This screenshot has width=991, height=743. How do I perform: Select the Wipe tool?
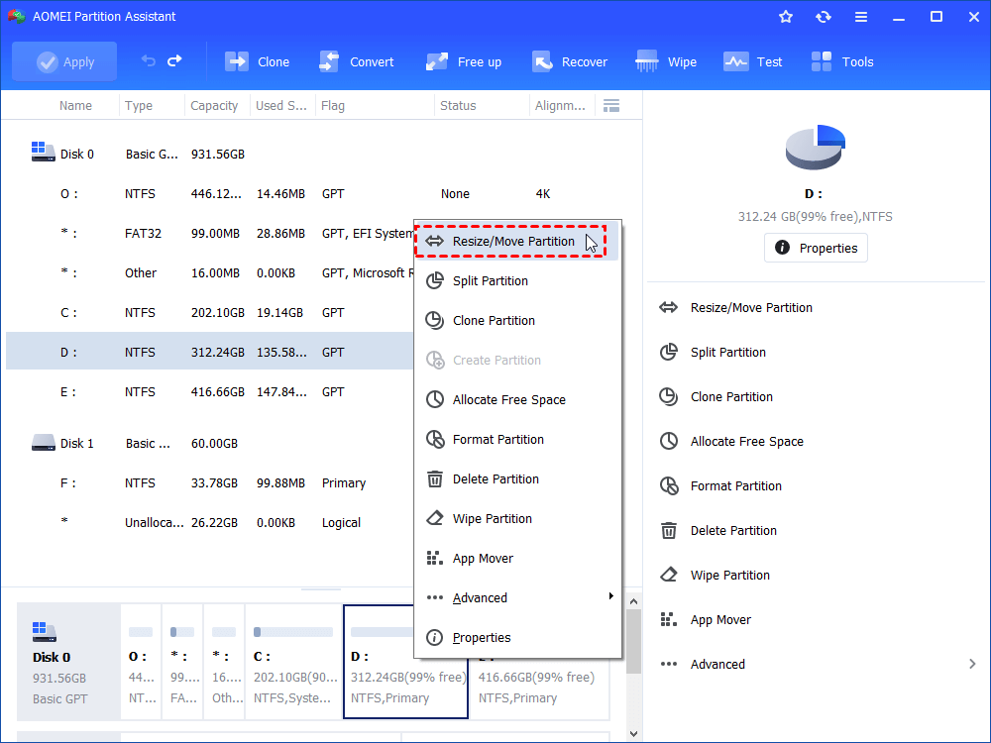(666, 60)
